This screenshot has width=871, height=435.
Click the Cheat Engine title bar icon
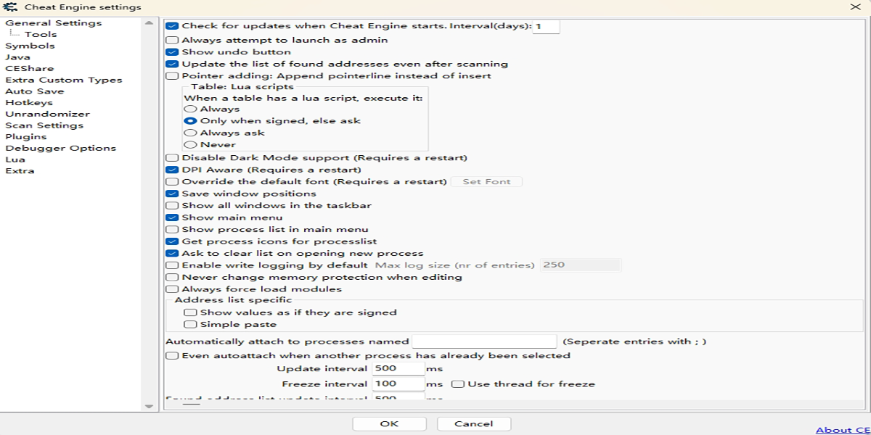(11, 7)
